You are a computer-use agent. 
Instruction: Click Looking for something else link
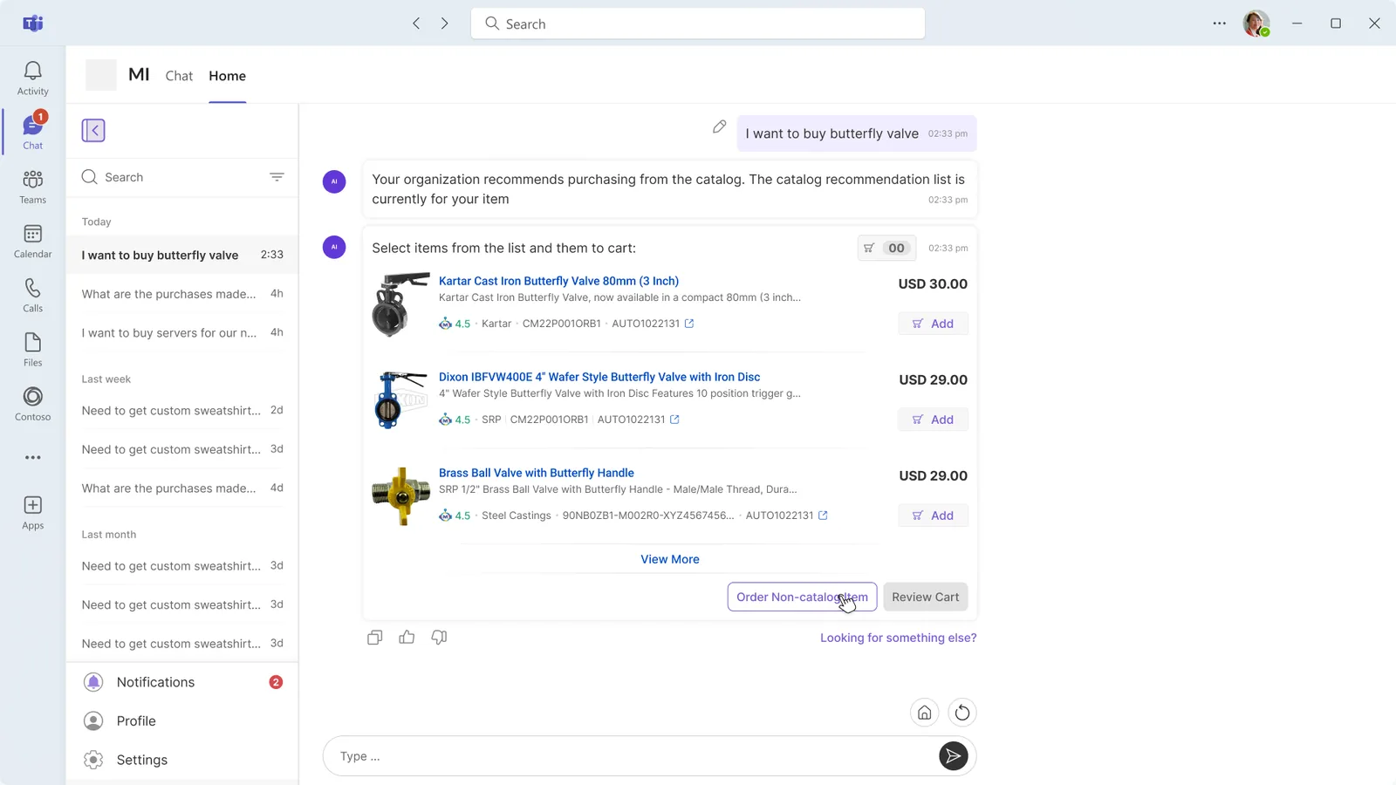(x=898, y=638)
